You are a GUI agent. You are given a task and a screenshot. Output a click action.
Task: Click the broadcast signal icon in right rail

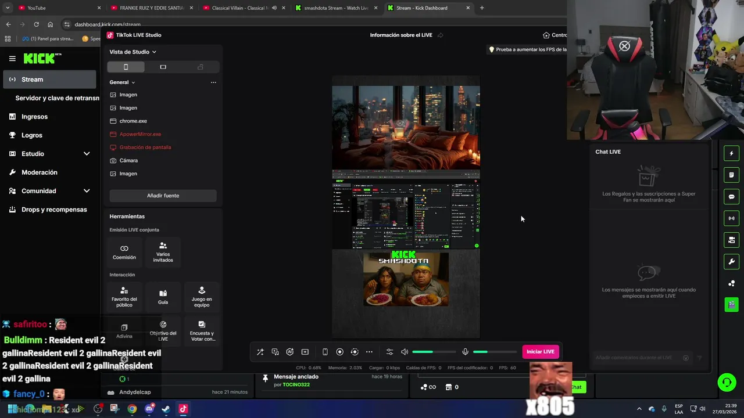(x=731, y=218)
